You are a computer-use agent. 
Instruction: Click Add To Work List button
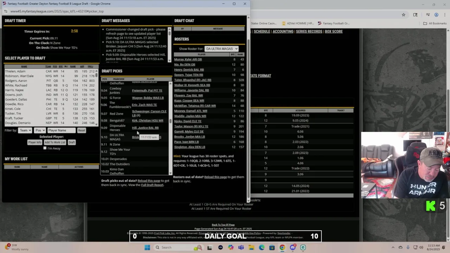[x=55, y=142]
